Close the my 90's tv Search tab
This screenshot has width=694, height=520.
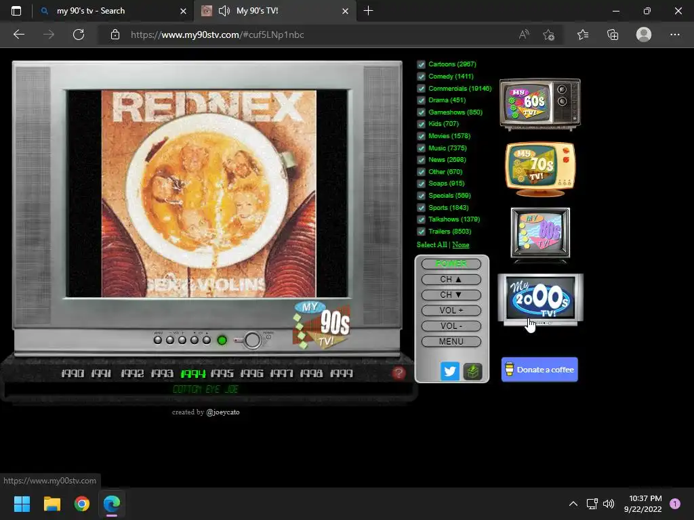183,11
